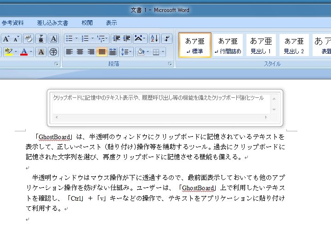The width and height of the screenshot is (331, 248).
Task: Apply the 表題 style
Action: (x=322, y=45)
